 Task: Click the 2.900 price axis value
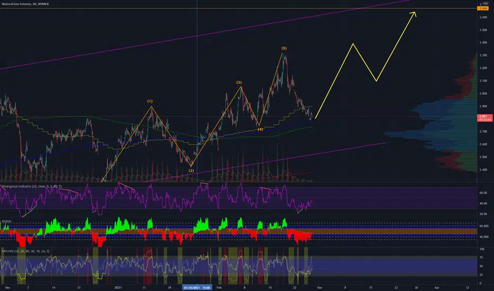[483, 106]
